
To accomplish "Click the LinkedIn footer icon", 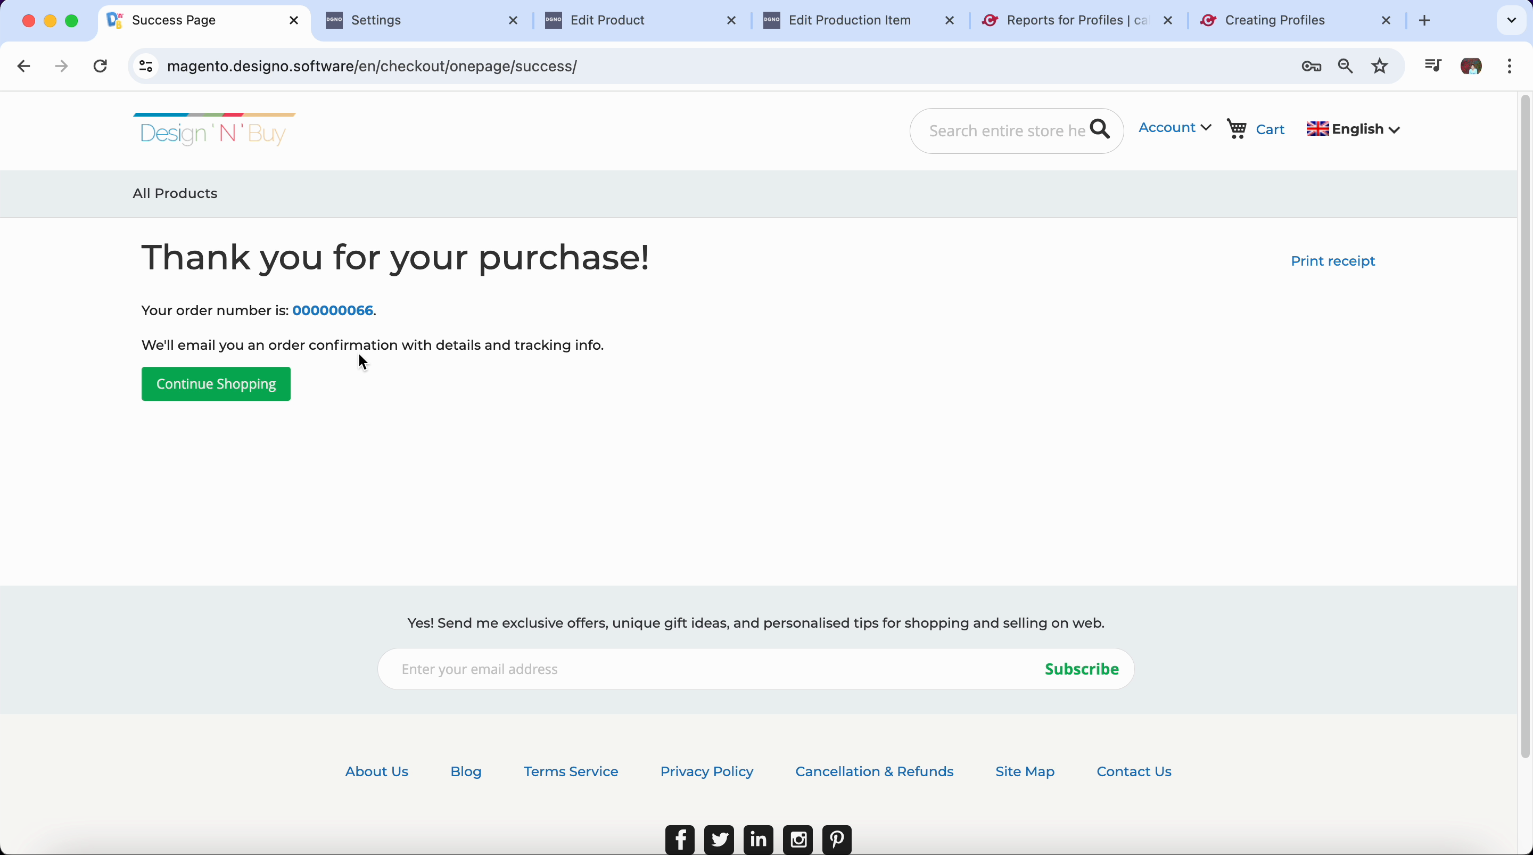I will click(x=758, y=840).
